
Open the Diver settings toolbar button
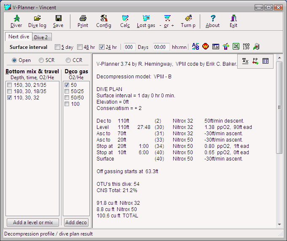tap(16, 21)
